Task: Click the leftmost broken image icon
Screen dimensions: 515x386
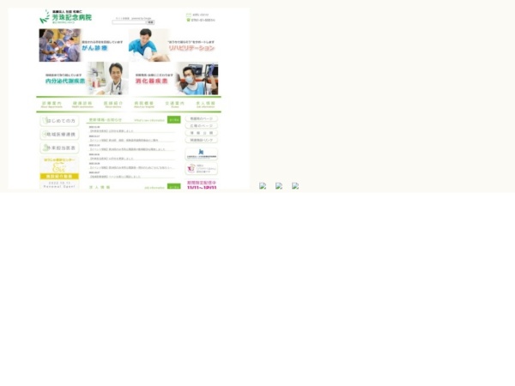Action: coord(263,186)
